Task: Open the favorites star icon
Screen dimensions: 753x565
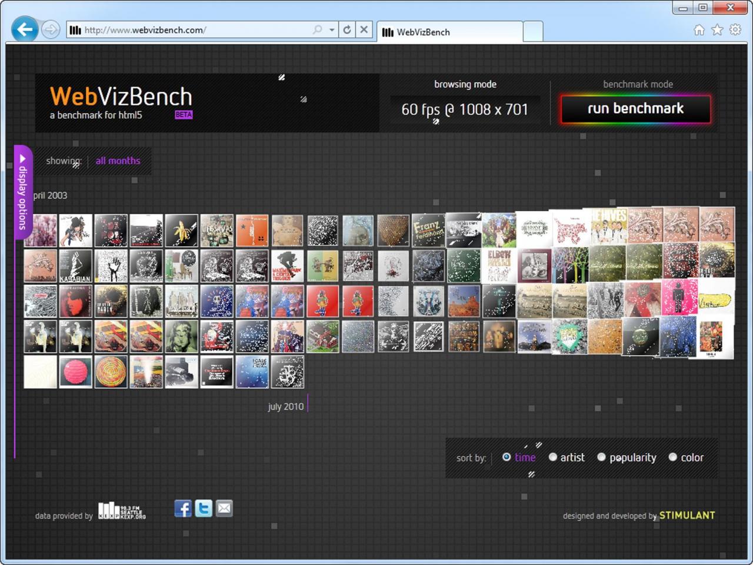Action: click(717, 30)
